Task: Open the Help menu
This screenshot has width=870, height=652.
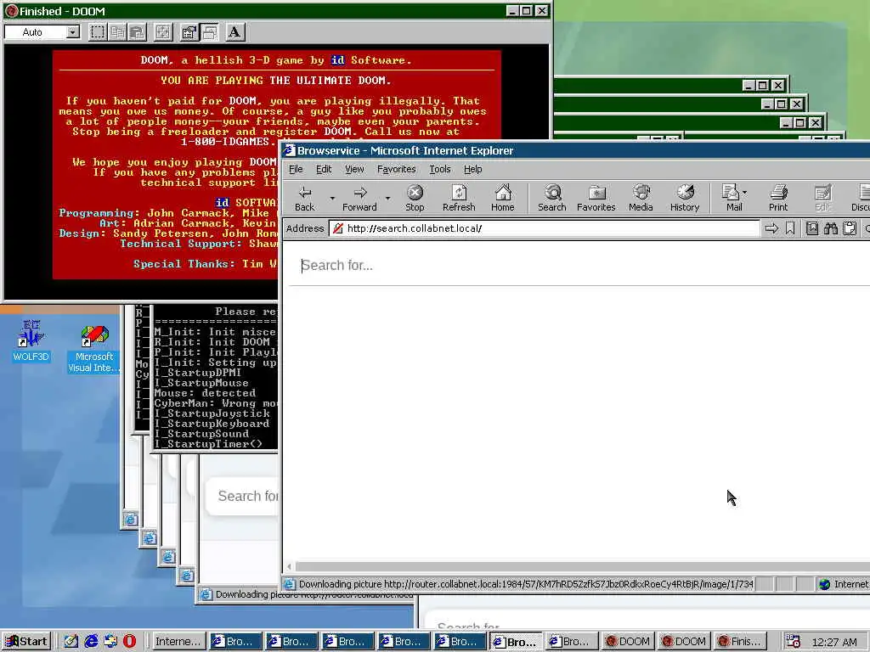Action: (472, 169)
